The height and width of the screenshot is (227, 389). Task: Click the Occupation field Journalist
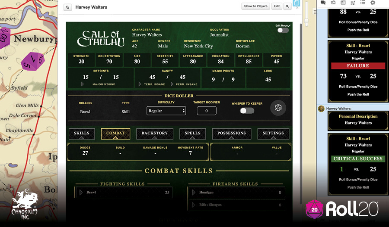click(219, 35)
